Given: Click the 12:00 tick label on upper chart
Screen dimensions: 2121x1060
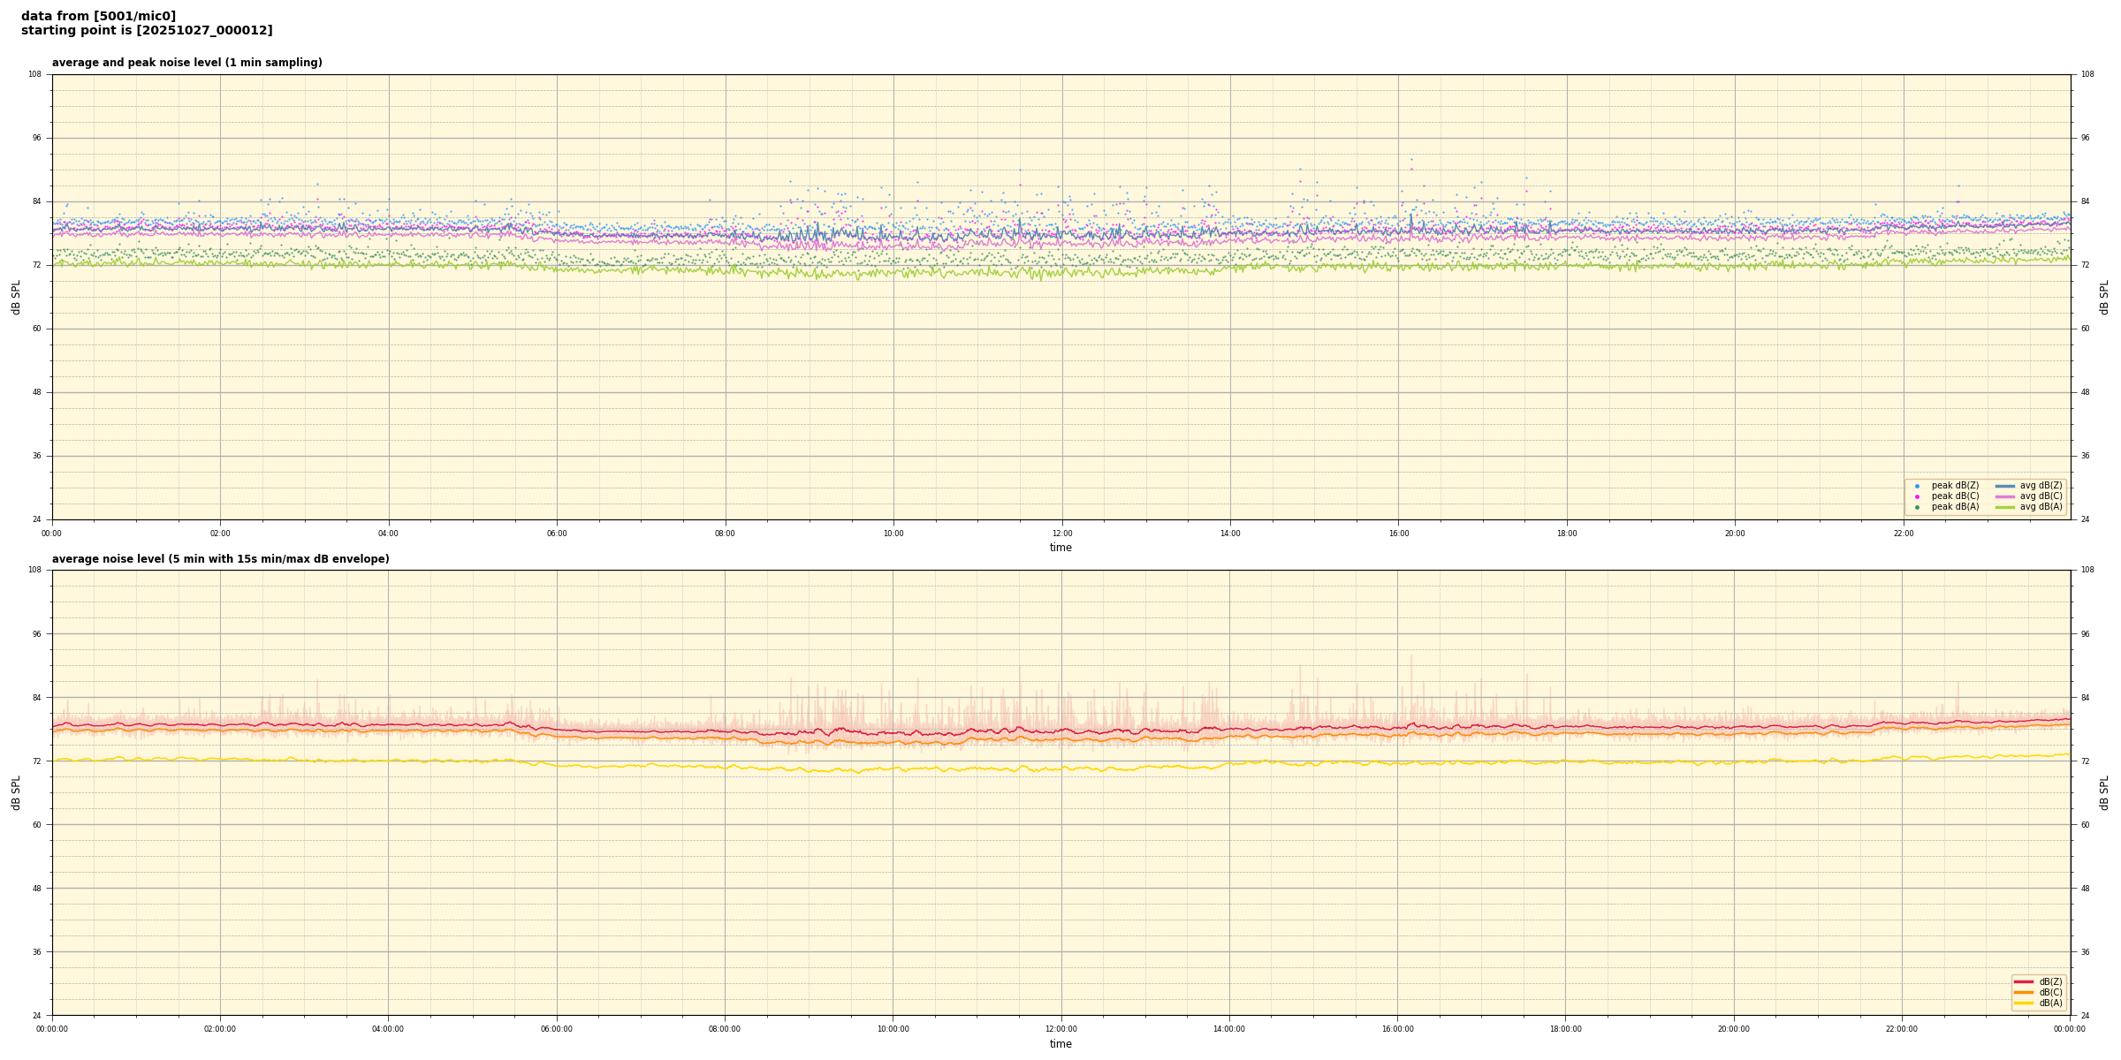Looking at the screenshot, I should (x=1061, y=534).
